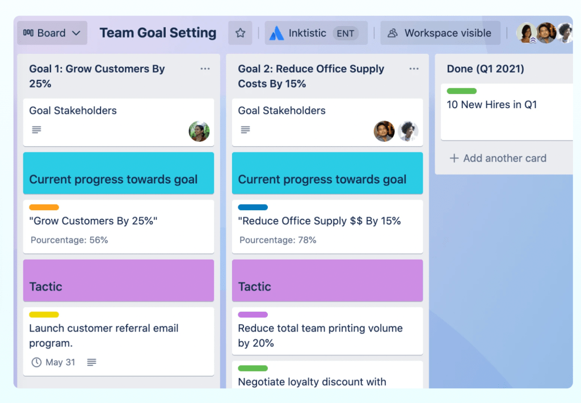The width and height of the screenshot is (581, 403).
Task: Click the Team Goal Setting board title
Action: point(158,33)
